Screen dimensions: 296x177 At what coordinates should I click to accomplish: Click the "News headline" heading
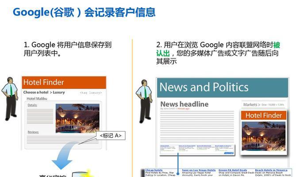click(x=184, y=104)
